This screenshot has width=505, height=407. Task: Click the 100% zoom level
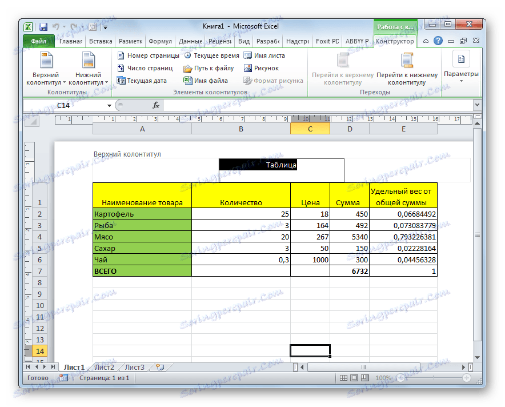(x=383, y=378)
